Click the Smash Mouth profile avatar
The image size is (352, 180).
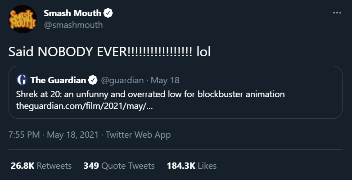pos(22,19)
